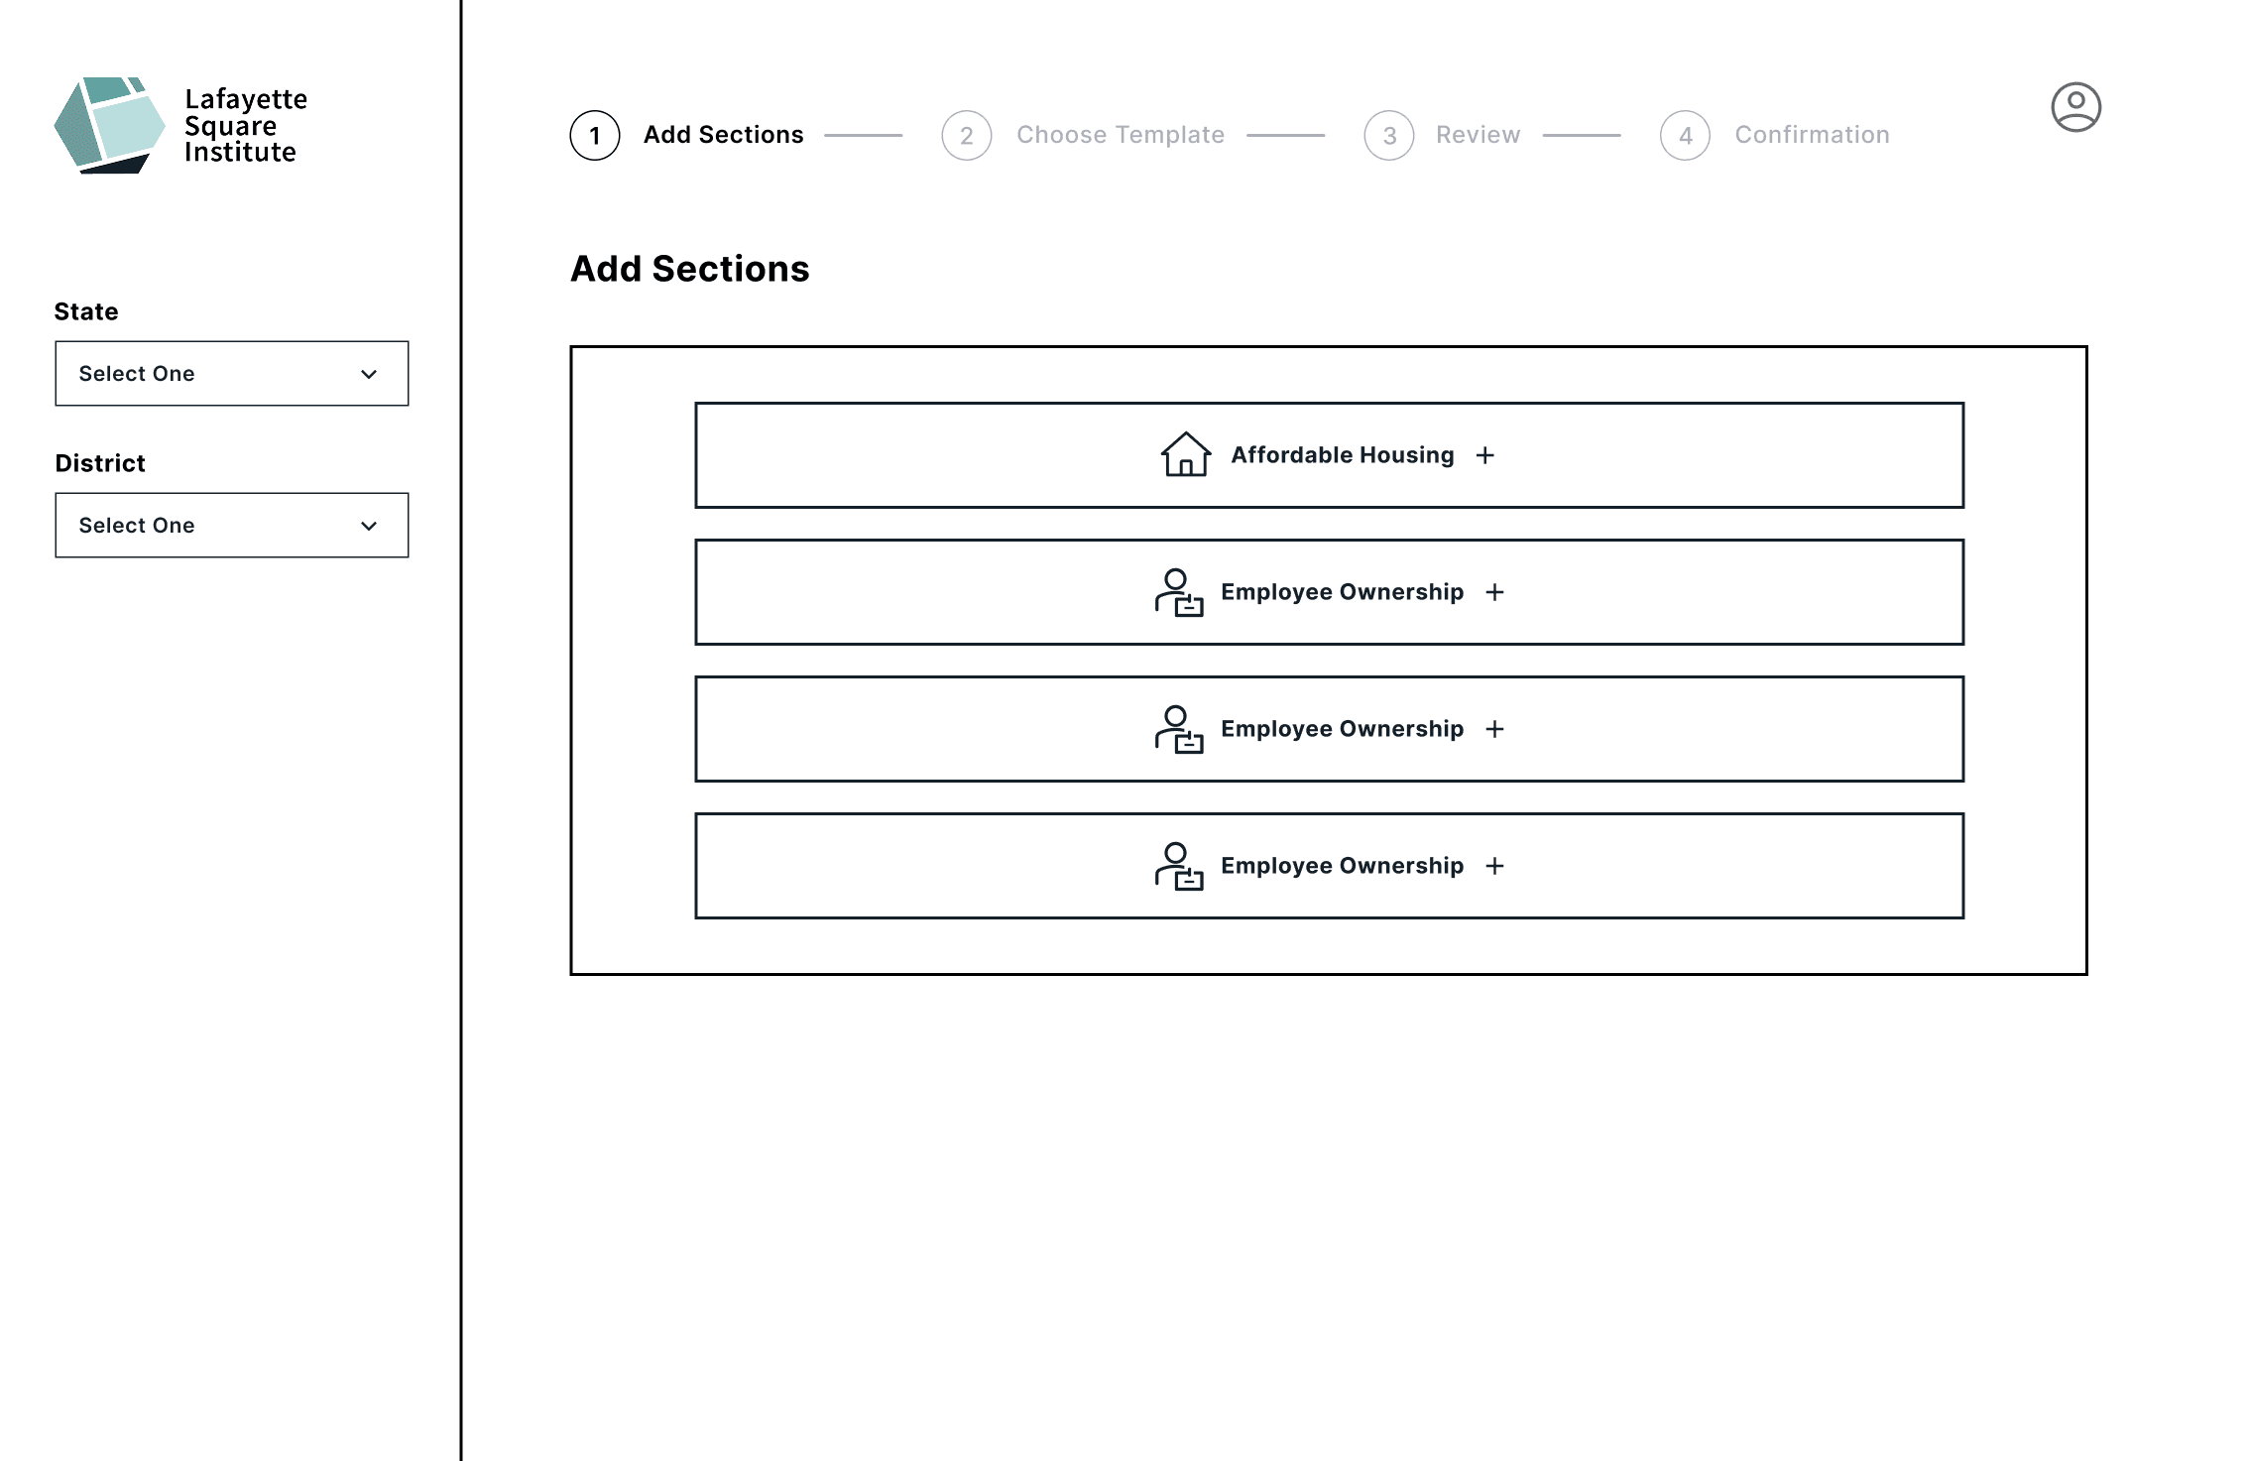The width and height of the screenshot is (2249, 1461).
Task: Click the chevron arrow in District selector
Action: click(369, 526)
